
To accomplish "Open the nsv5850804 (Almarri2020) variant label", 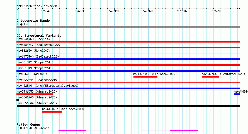I will (37, 103).
